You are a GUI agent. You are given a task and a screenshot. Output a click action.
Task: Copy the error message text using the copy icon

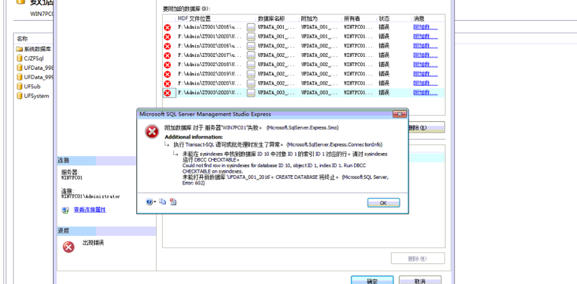tap(163, 202)
